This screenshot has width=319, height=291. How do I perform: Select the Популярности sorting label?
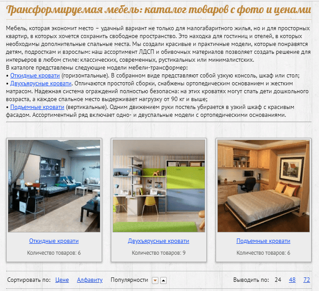(x=129, y=280)
